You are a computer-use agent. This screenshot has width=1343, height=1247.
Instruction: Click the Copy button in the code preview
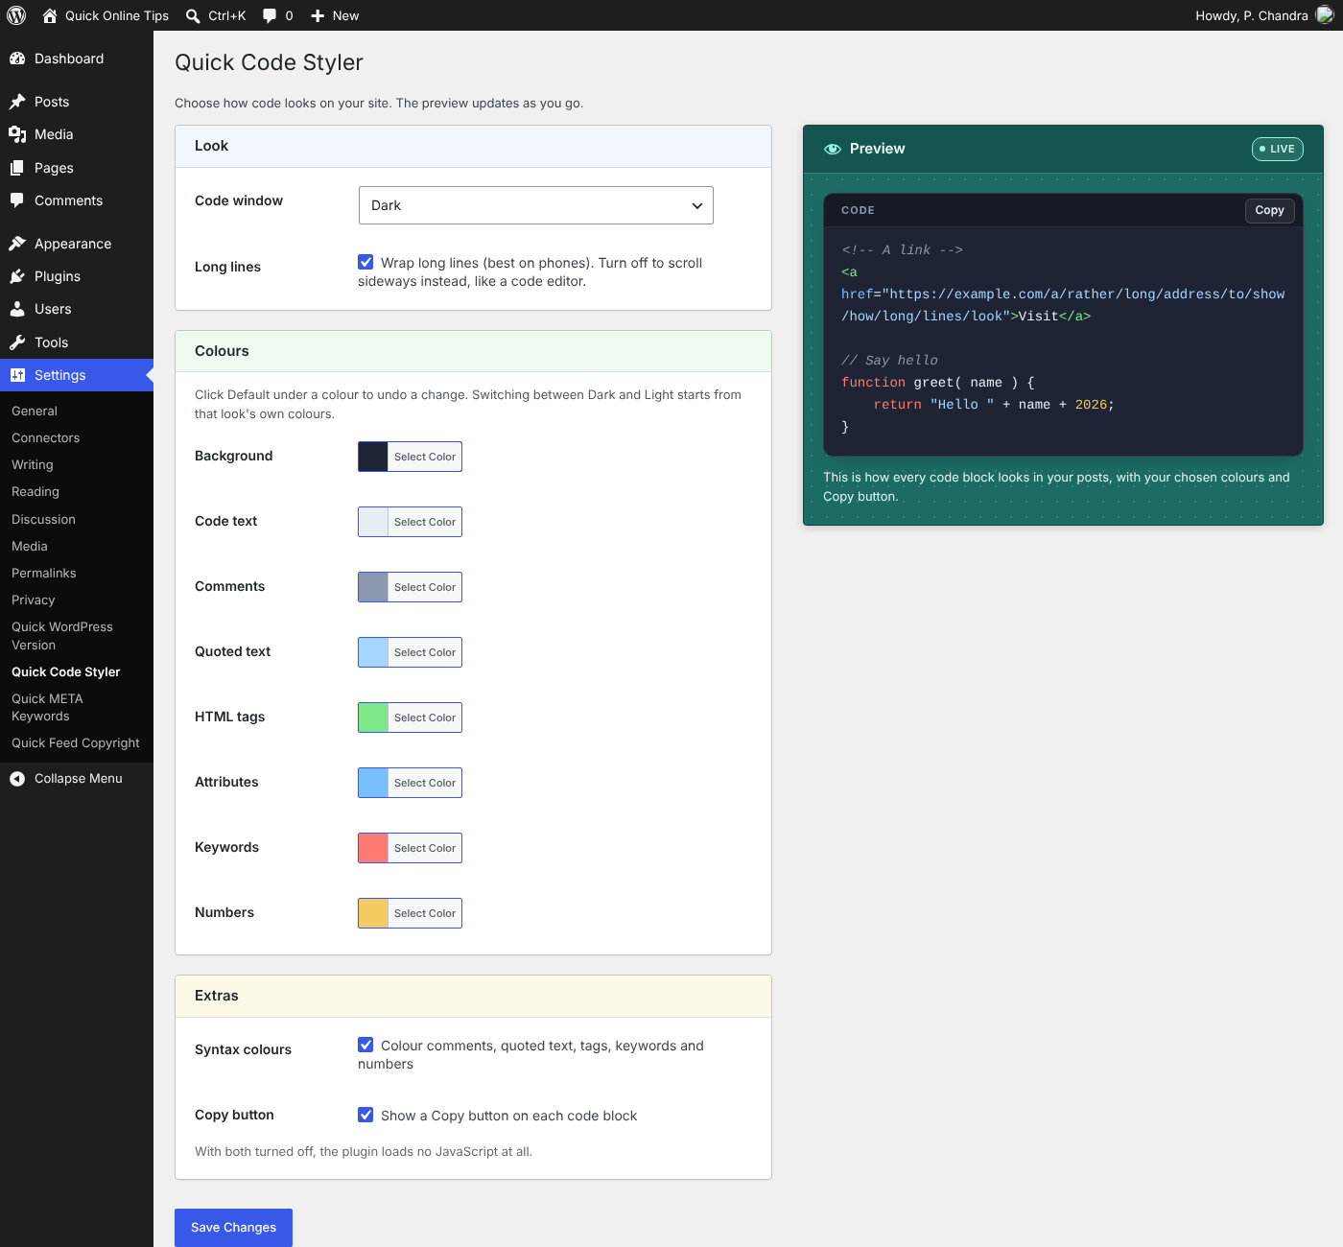[x=1269, y=210]
